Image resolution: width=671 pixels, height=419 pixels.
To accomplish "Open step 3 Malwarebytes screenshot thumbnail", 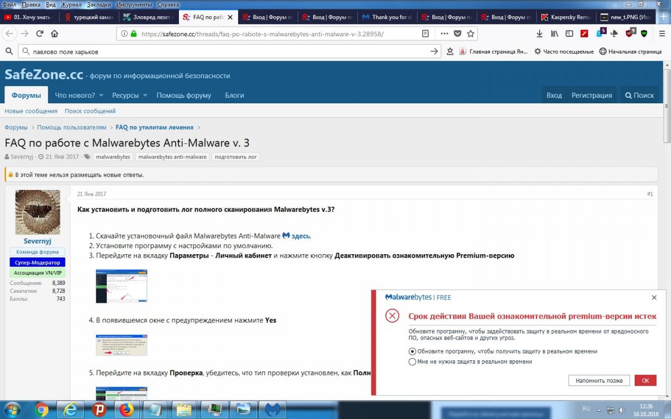I will [x=121, y=286].
